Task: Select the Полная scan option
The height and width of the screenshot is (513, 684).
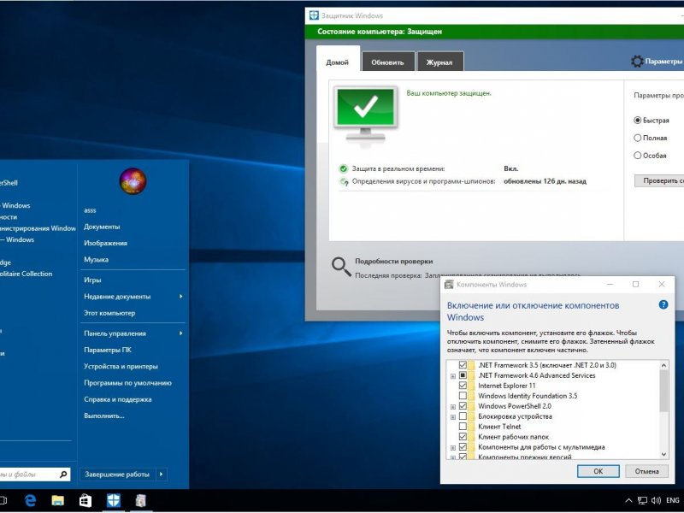Action: tap(637, 138)
